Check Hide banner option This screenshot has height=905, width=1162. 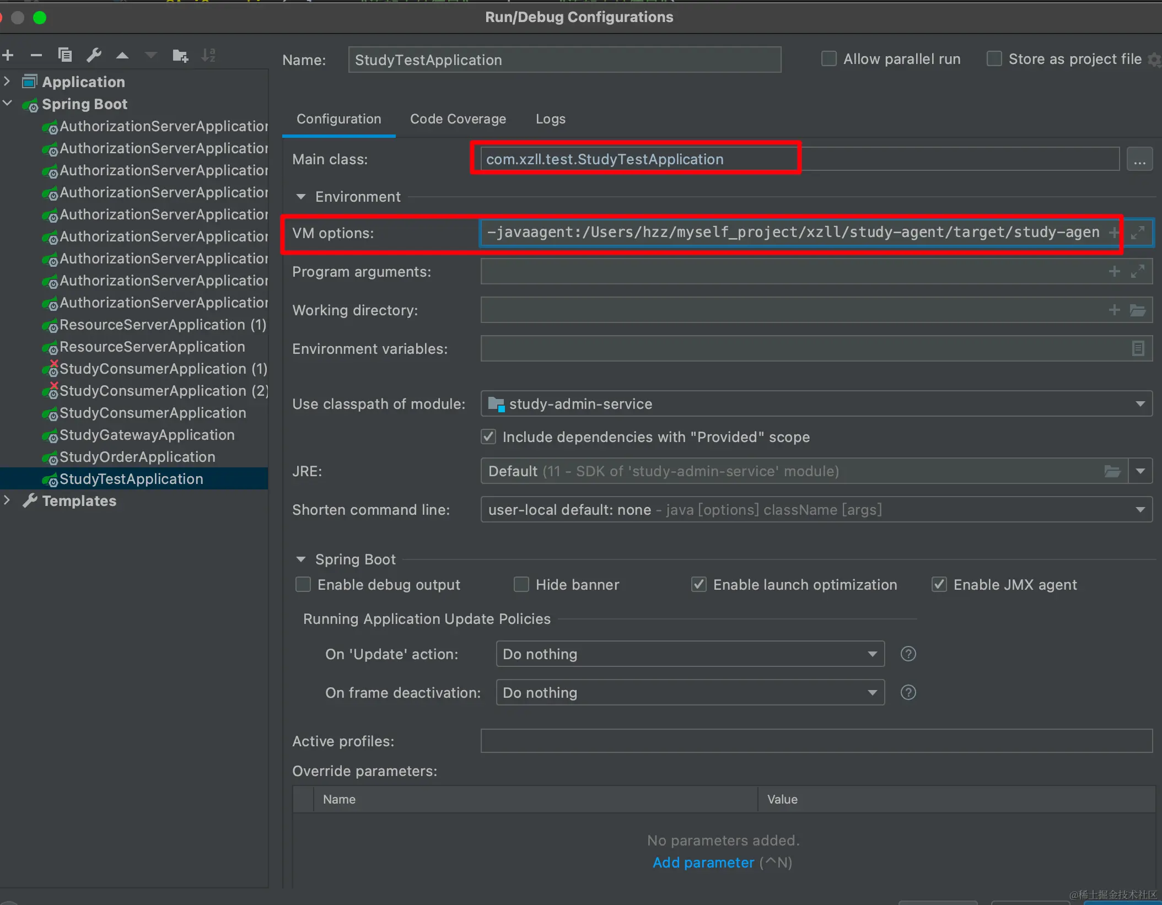(x=521, y=585)
